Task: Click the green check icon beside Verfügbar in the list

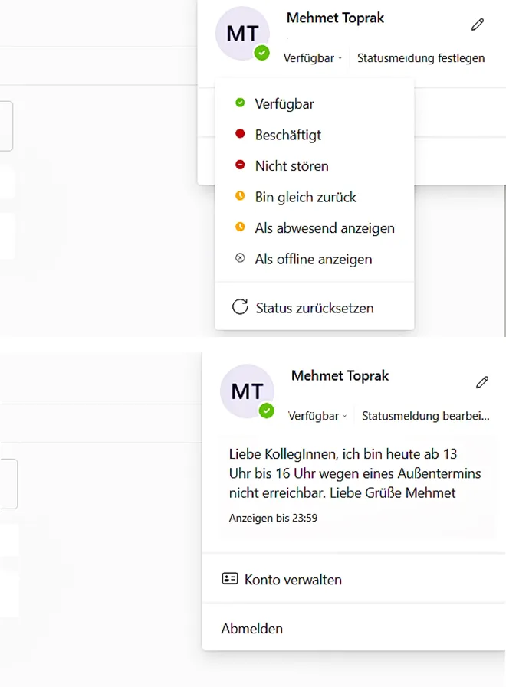Action: coord(240,103)
